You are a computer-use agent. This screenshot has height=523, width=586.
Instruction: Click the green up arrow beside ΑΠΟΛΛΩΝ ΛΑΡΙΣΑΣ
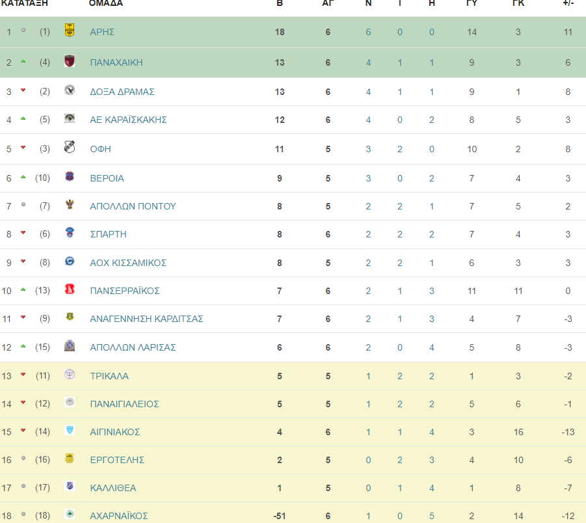coord(23,346)
